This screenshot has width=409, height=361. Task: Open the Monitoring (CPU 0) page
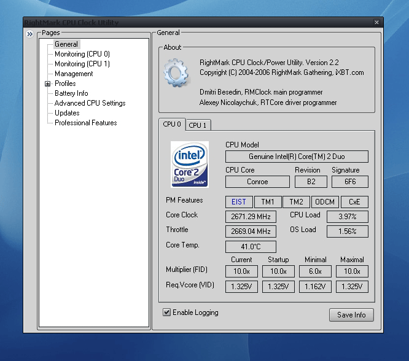pyautogui.click(x=82, y=54)
